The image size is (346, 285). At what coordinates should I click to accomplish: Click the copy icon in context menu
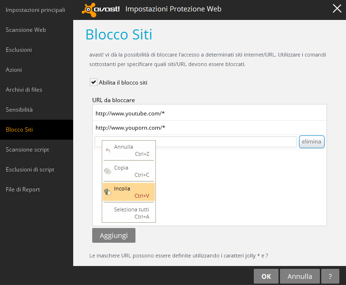(108, 171)
